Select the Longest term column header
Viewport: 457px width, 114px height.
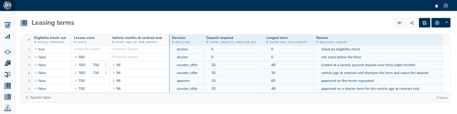tap(289, 40)
